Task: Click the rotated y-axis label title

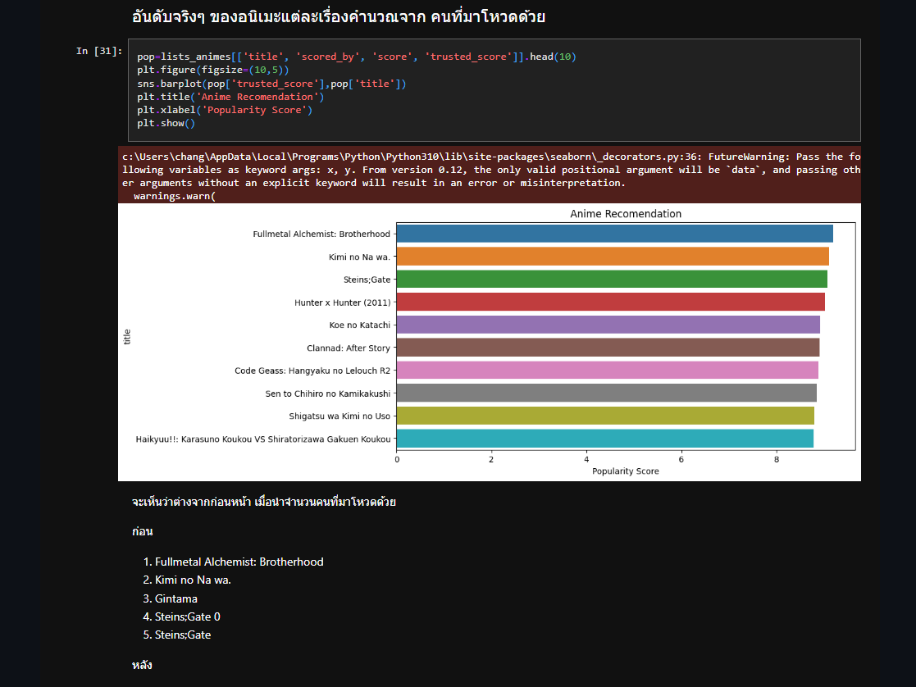Action: coord(127,336)
